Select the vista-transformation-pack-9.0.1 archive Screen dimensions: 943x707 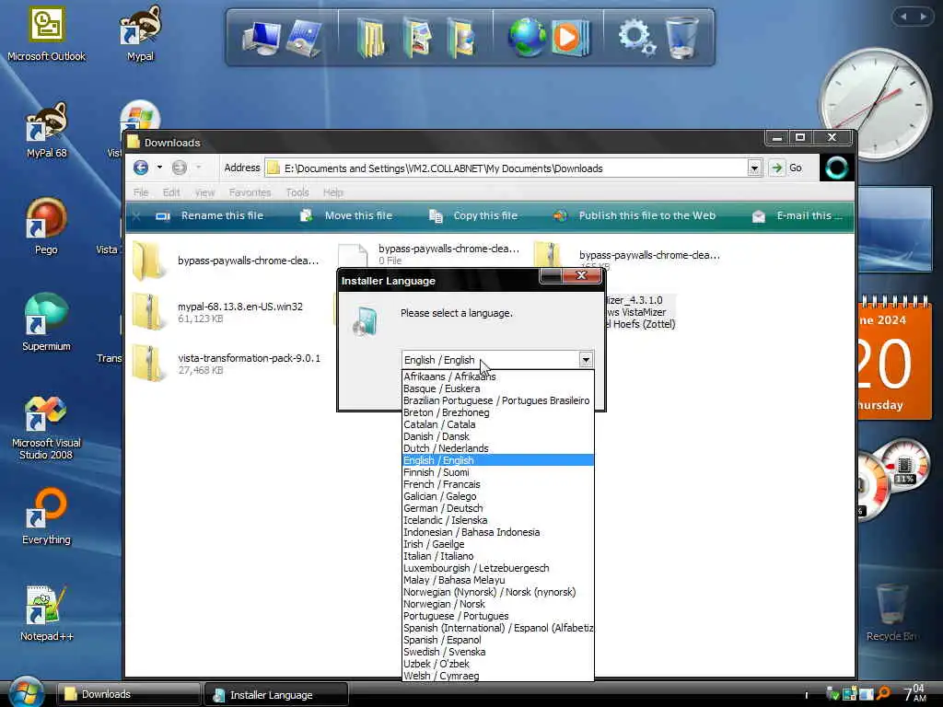(x=227, y=363)
